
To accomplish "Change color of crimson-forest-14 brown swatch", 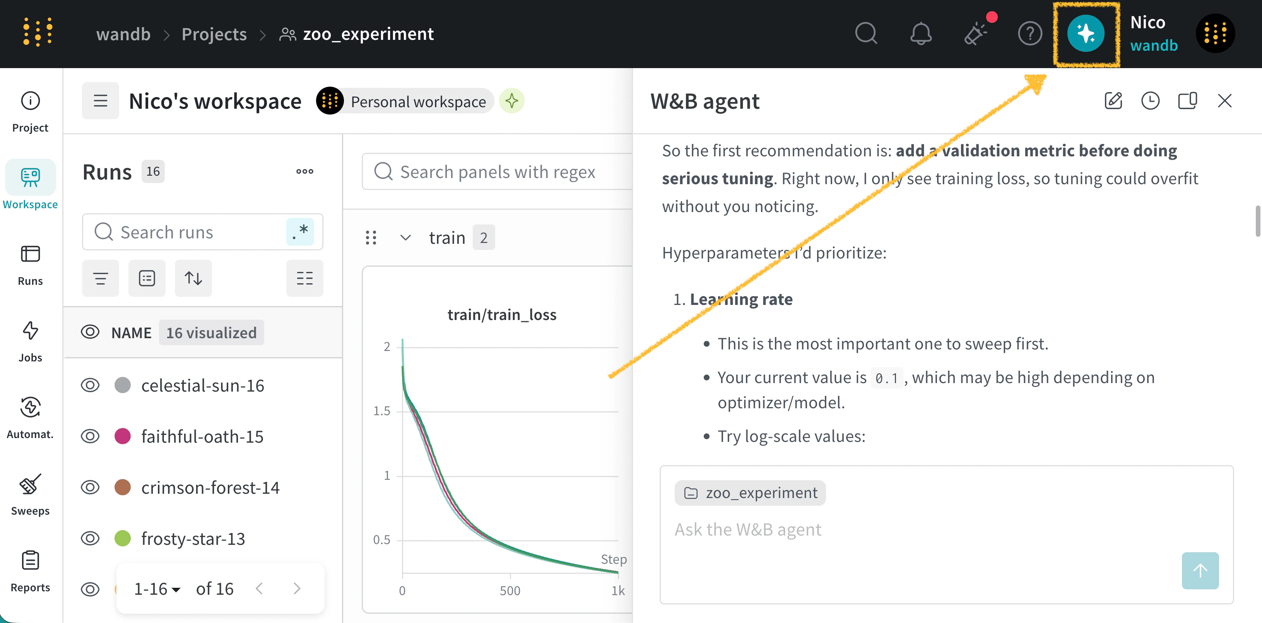I will tap(123, 487).
